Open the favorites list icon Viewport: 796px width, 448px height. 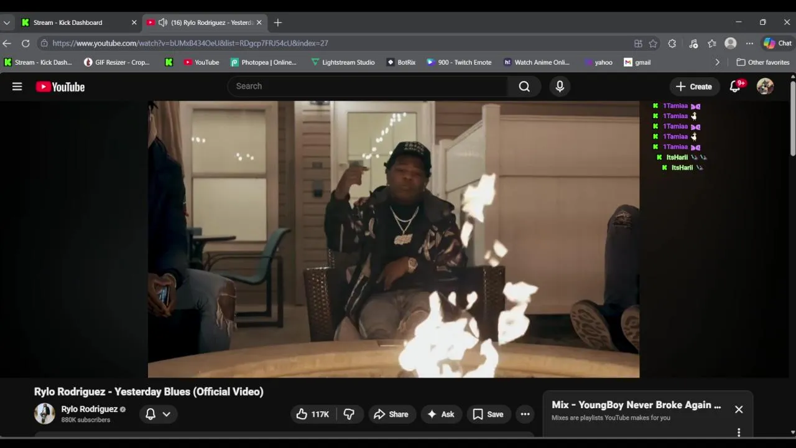coord(712,44)
